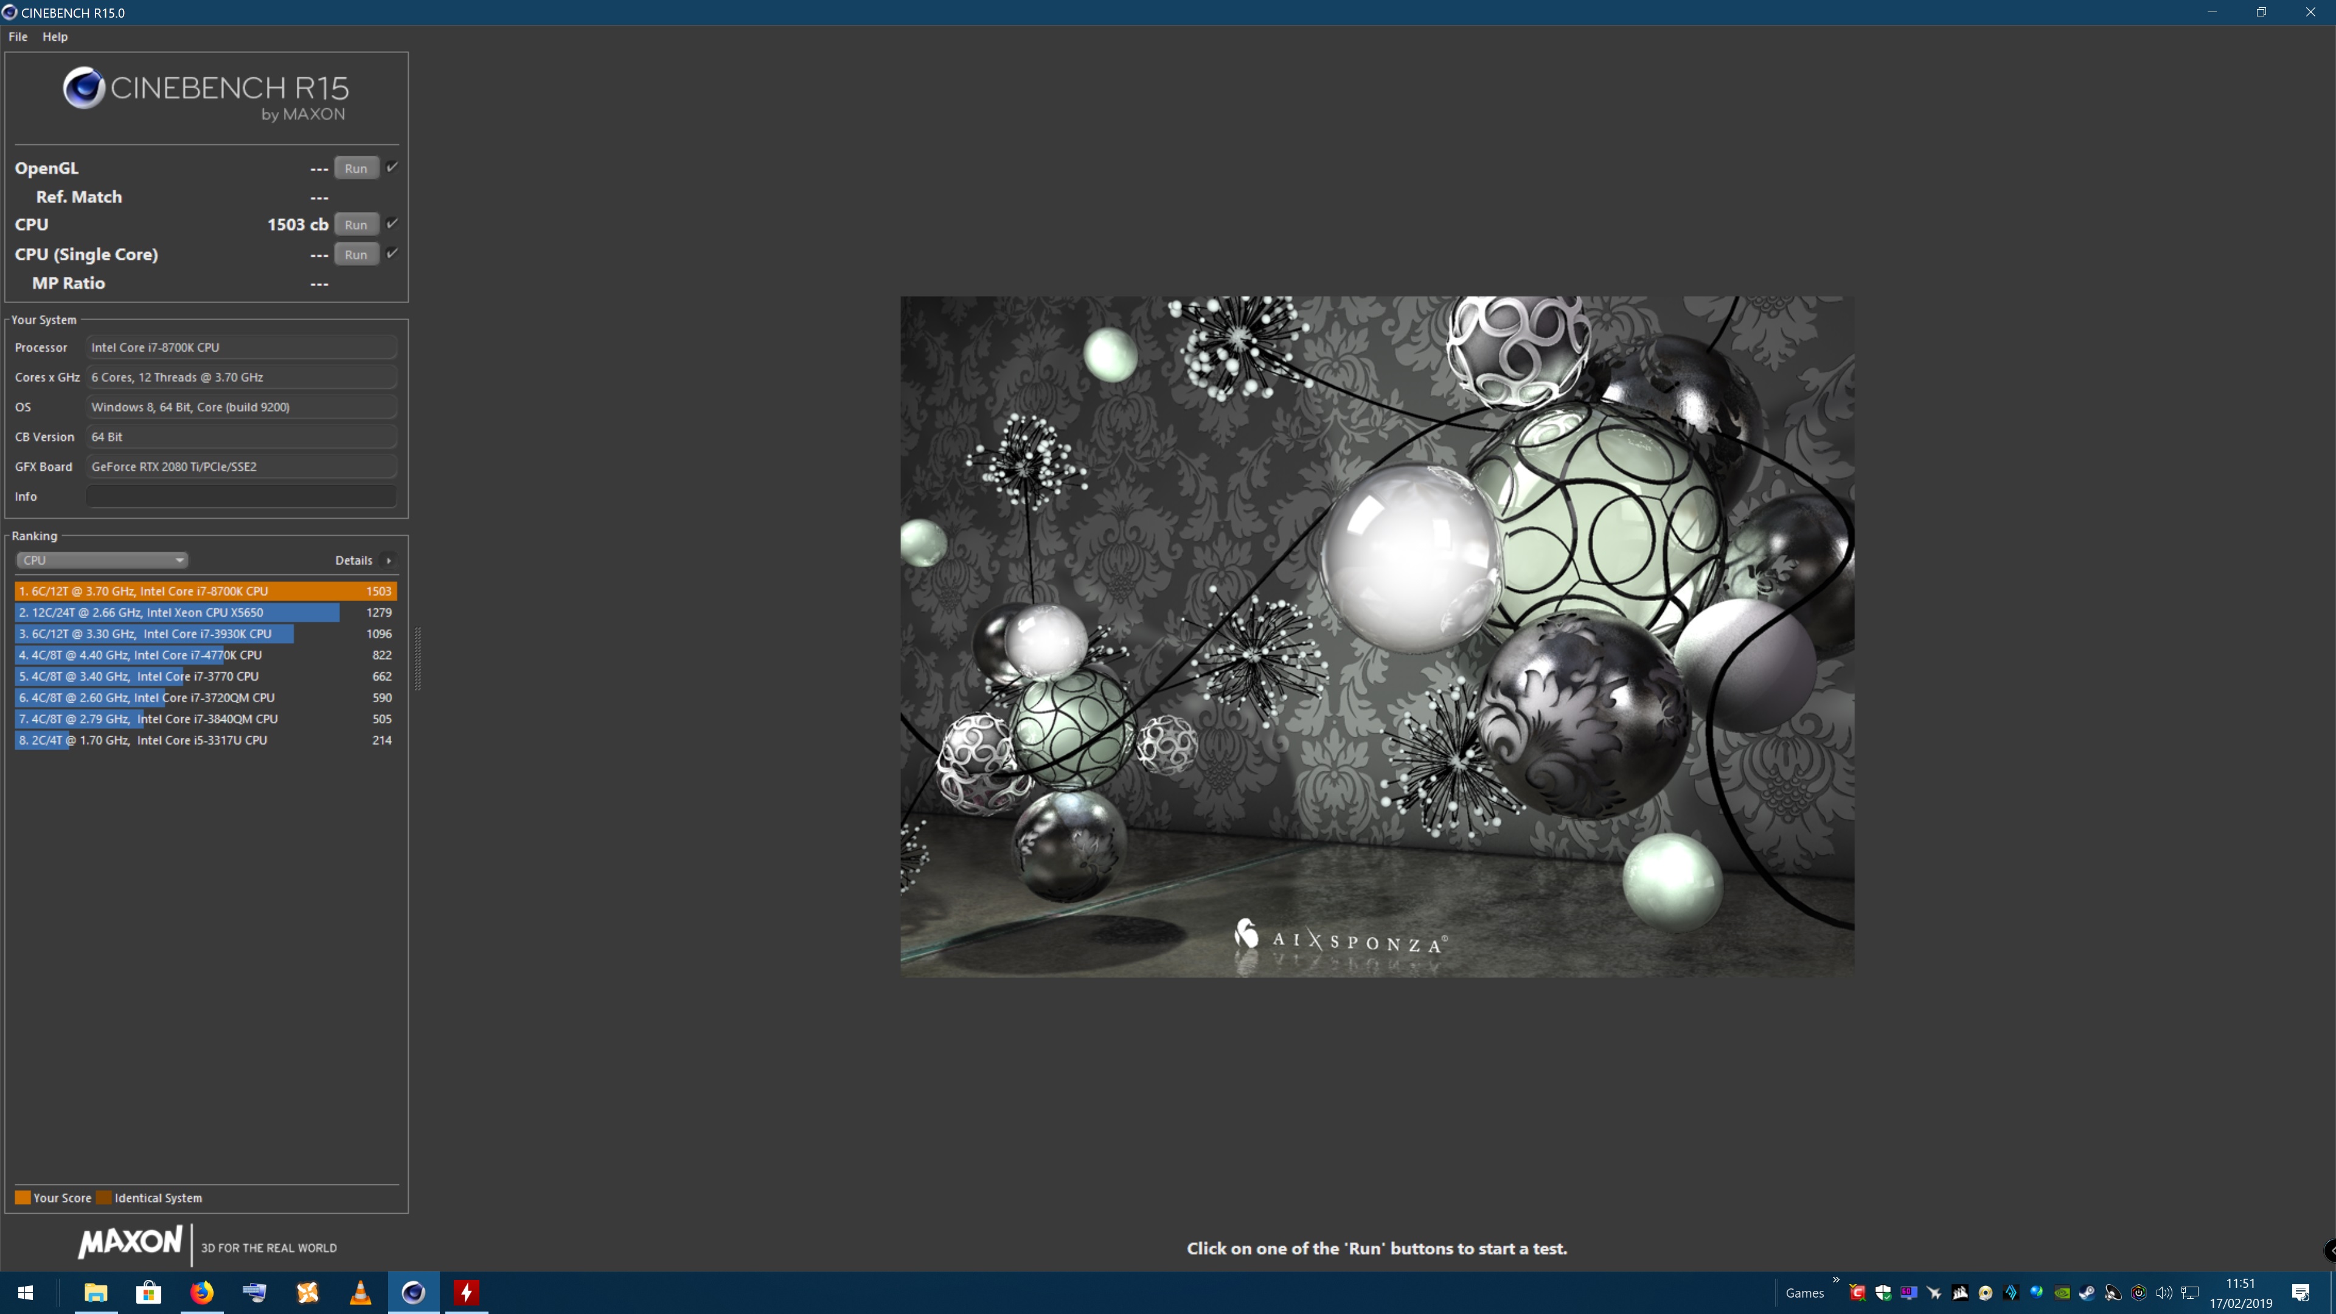Click the Processor field showing i7-8700K

242,347
